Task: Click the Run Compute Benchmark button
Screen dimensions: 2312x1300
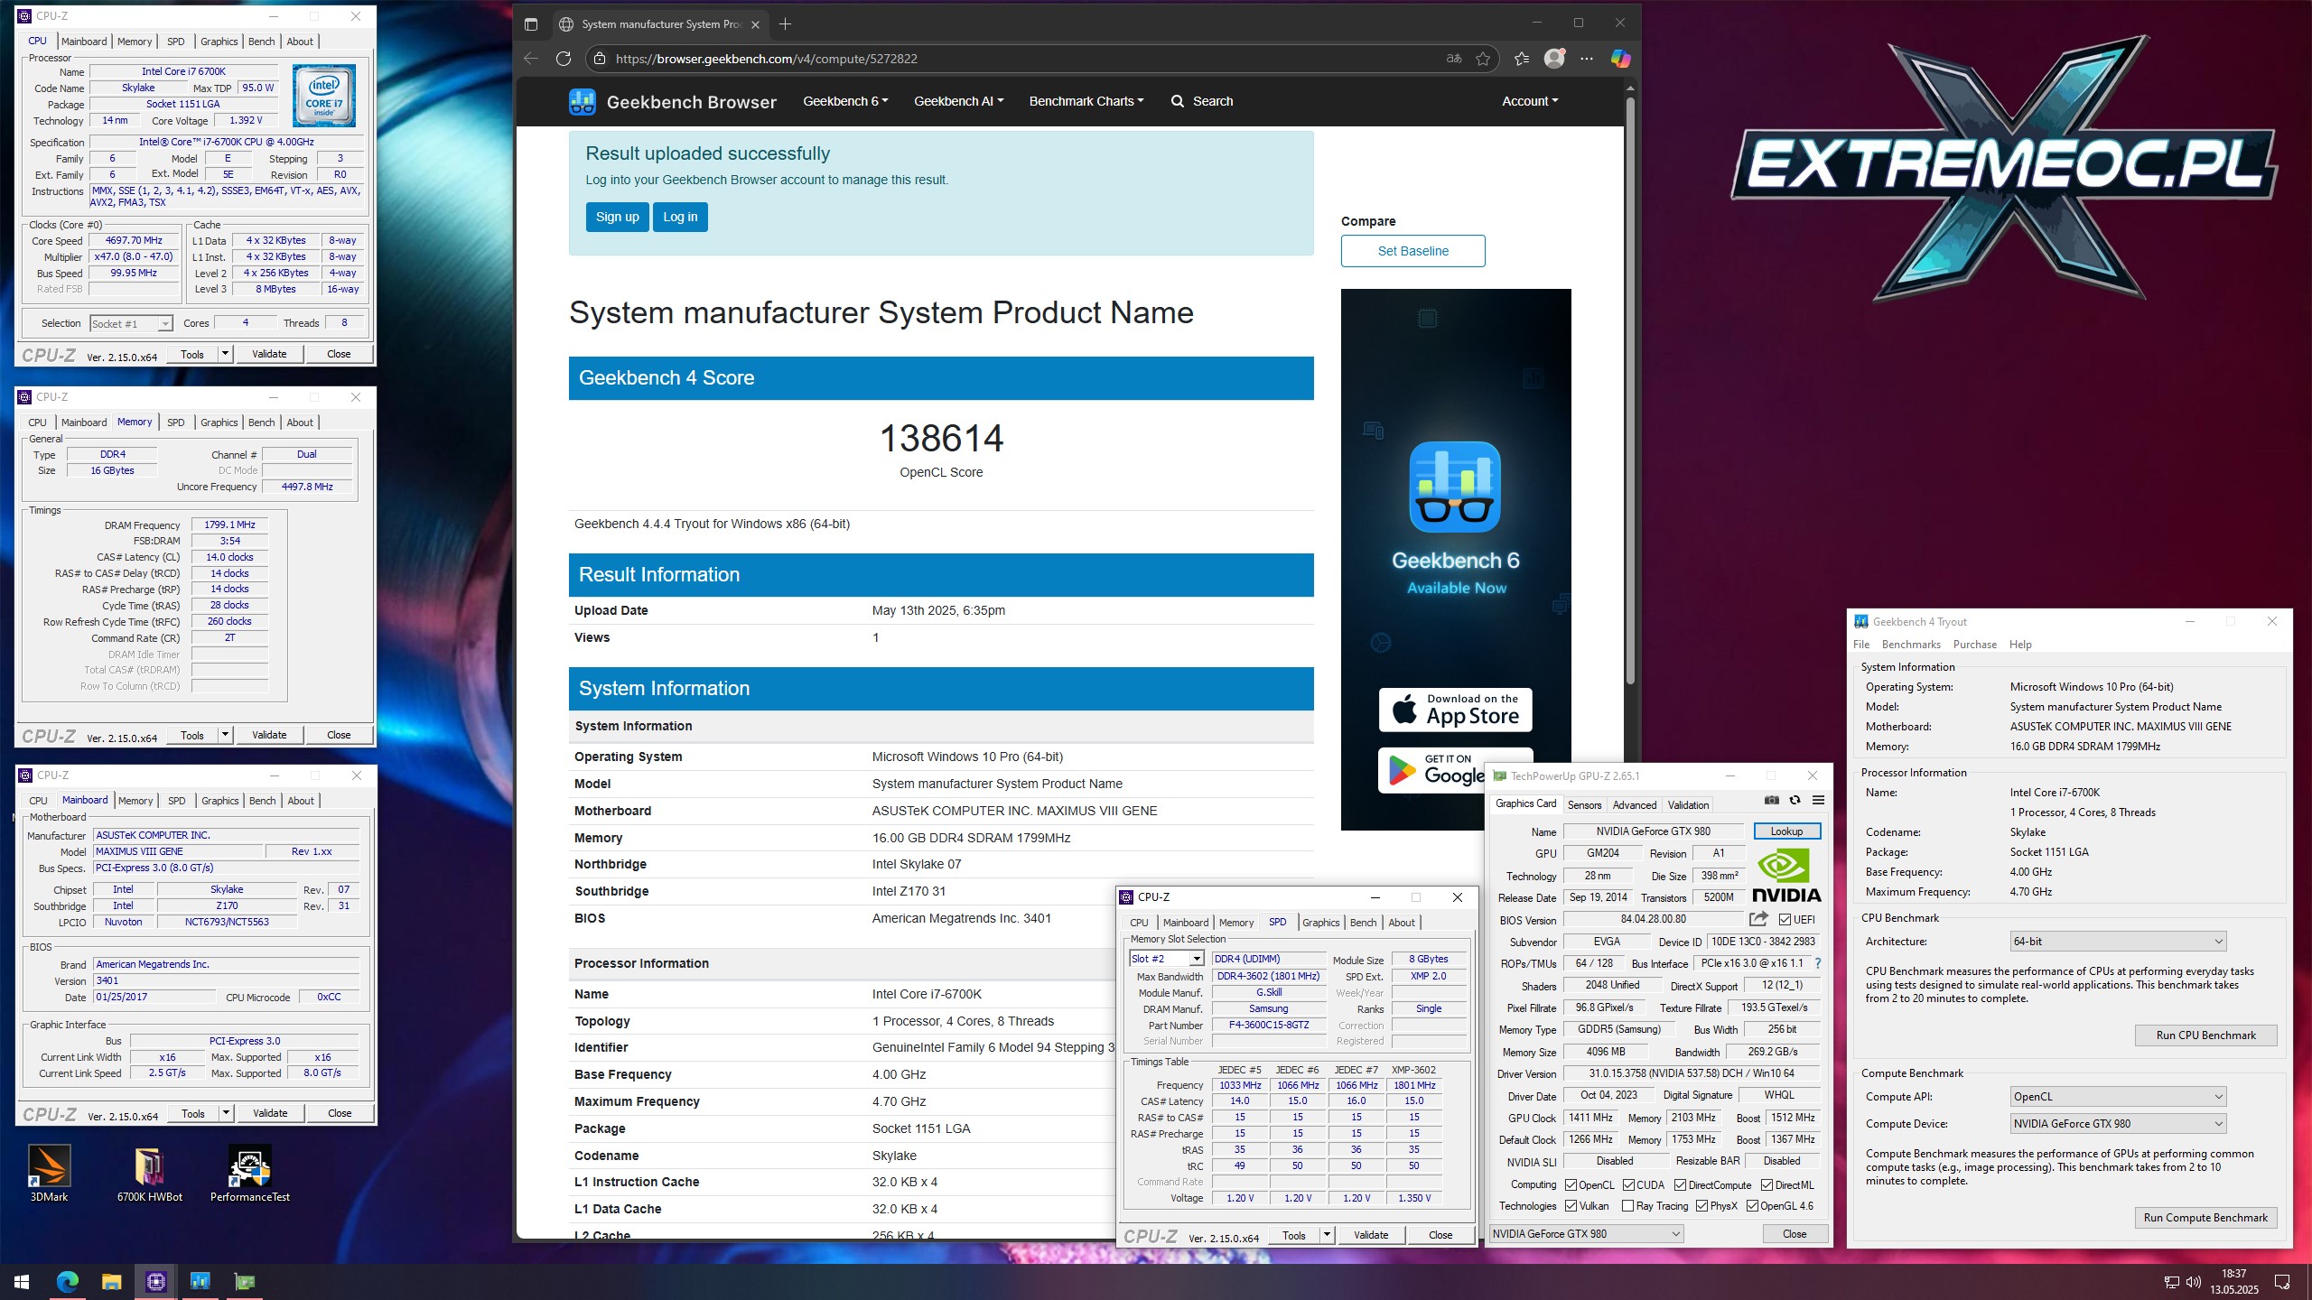Action: click(2205, 1217)
